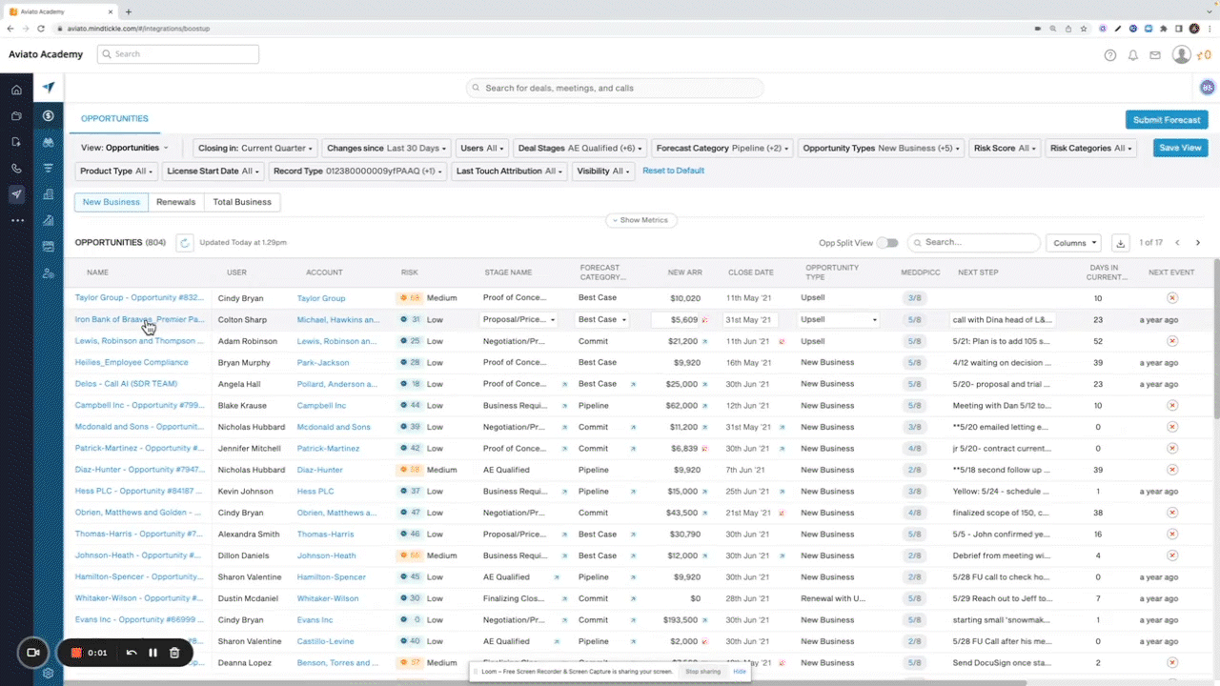Click the vertical scrollbar of the table
This screenshot has width=1220, height=686.
[x=1215, y=338]
